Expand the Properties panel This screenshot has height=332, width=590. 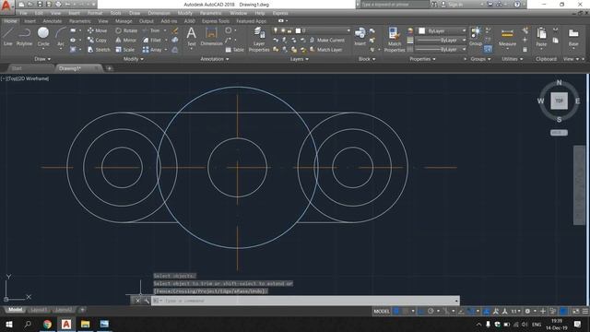[422, 59]
